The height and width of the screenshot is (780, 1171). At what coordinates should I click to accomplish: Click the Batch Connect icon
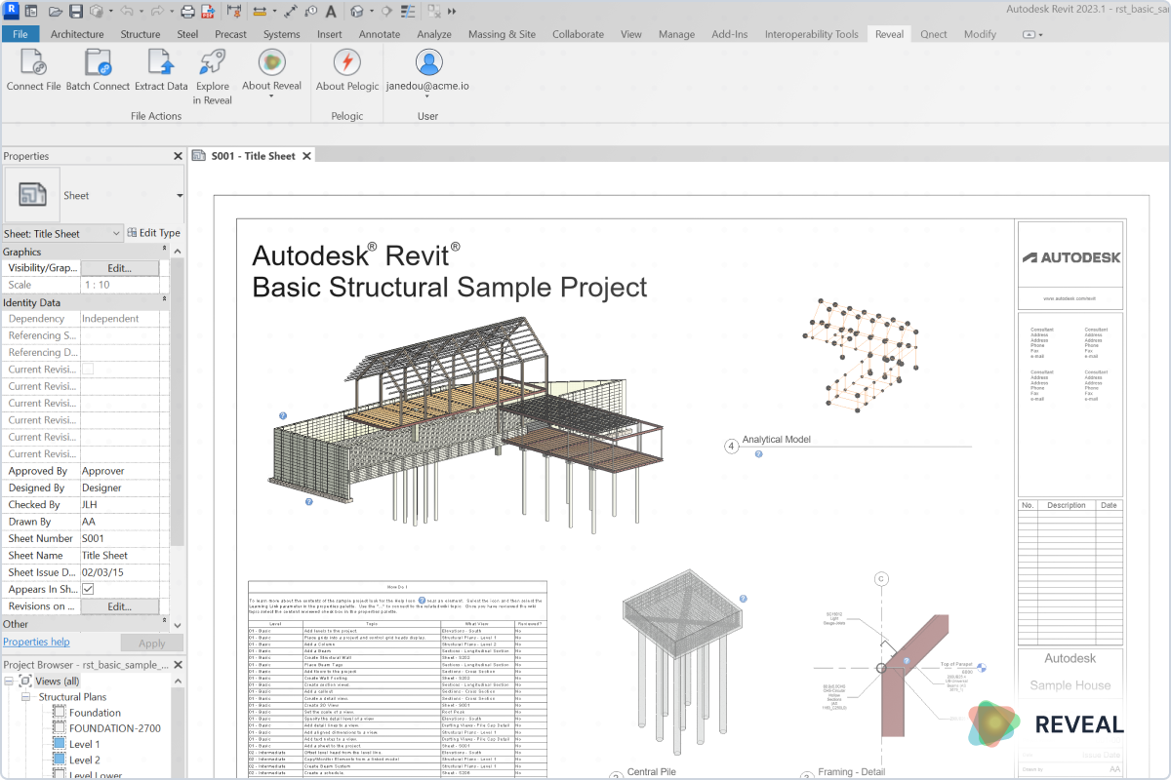click(x=98, y=62)
